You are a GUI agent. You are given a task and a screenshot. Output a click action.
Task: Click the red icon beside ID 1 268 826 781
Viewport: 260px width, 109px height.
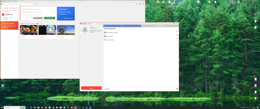pyautogui.click(x=3, y=15)
